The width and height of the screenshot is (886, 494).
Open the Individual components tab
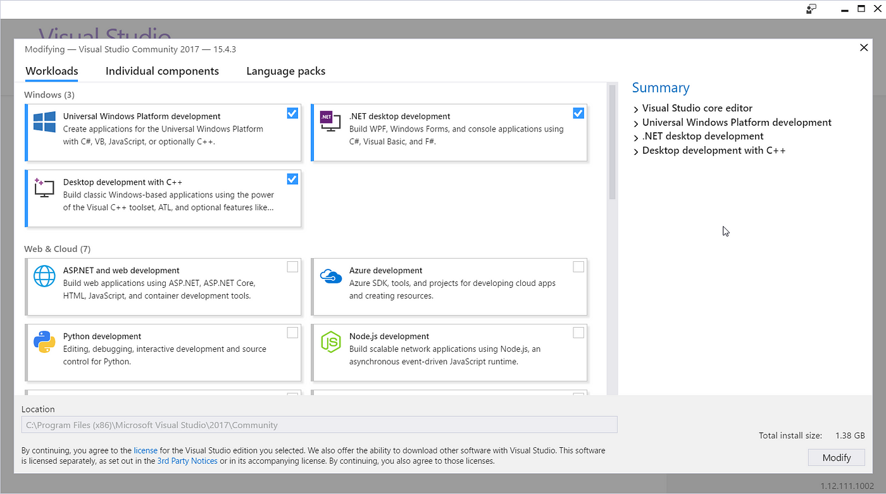162,71
